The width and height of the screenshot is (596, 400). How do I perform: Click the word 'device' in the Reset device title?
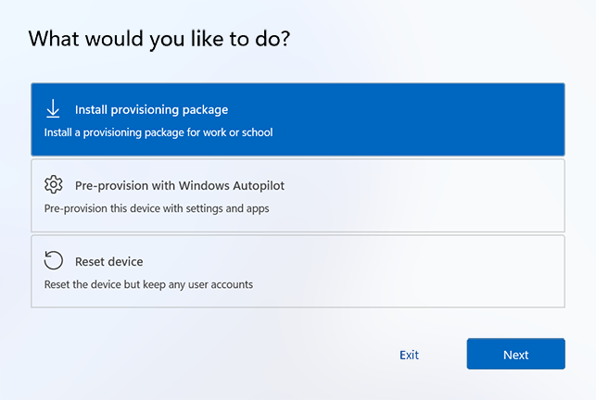click(126, 261)
